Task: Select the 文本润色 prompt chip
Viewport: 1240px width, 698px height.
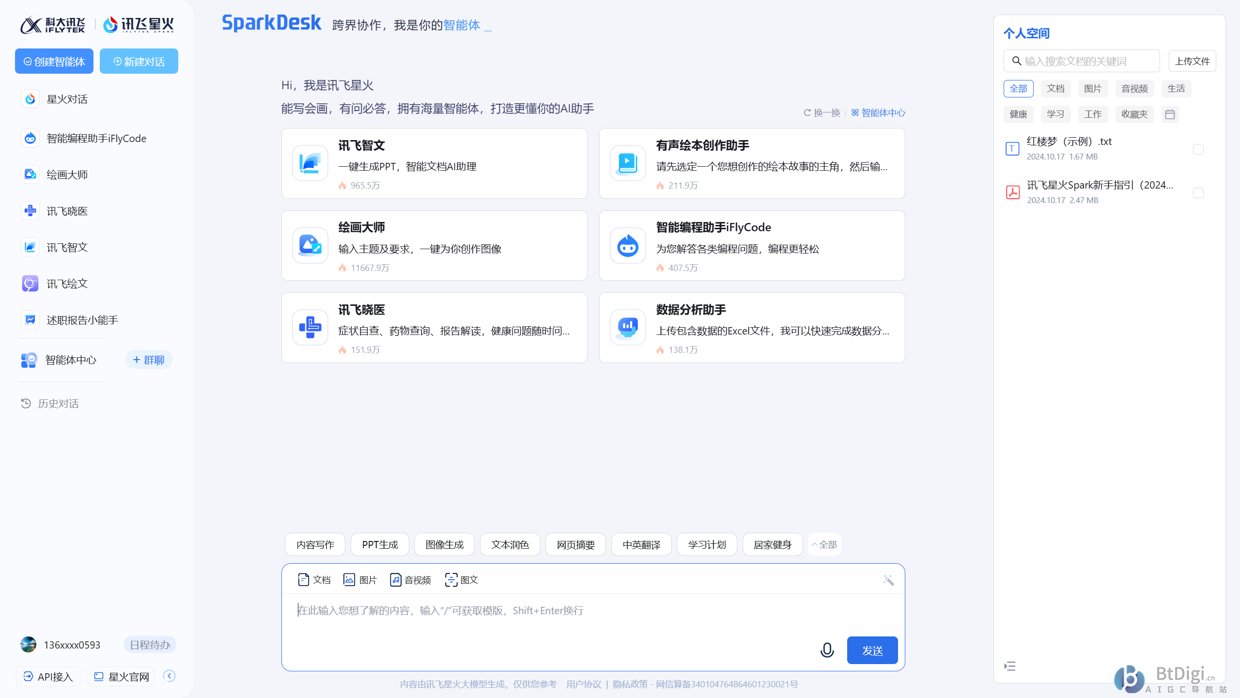Action: pos(510,544)
